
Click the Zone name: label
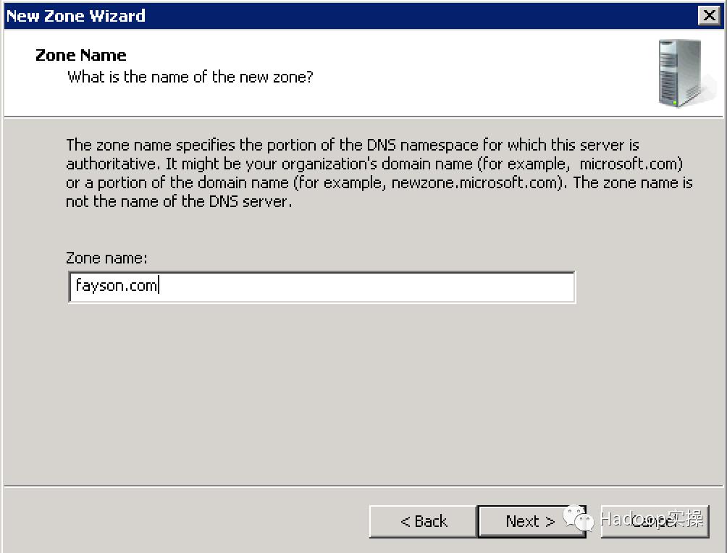106,258
